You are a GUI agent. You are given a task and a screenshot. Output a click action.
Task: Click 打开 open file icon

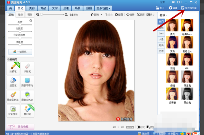coord(160,8)
